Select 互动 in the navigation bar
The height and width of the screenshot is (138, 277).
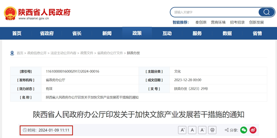[x=167, y=33]
